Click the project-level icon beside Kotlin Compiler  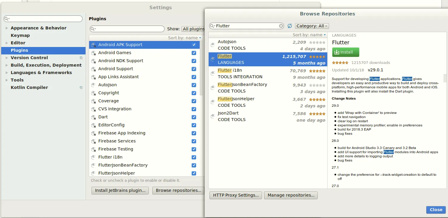pyautogui.click(x=81, y=87)
